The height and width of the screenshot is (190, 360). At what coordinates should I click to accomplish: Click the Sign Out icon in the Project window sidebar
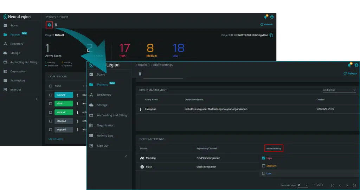[5, 90]
